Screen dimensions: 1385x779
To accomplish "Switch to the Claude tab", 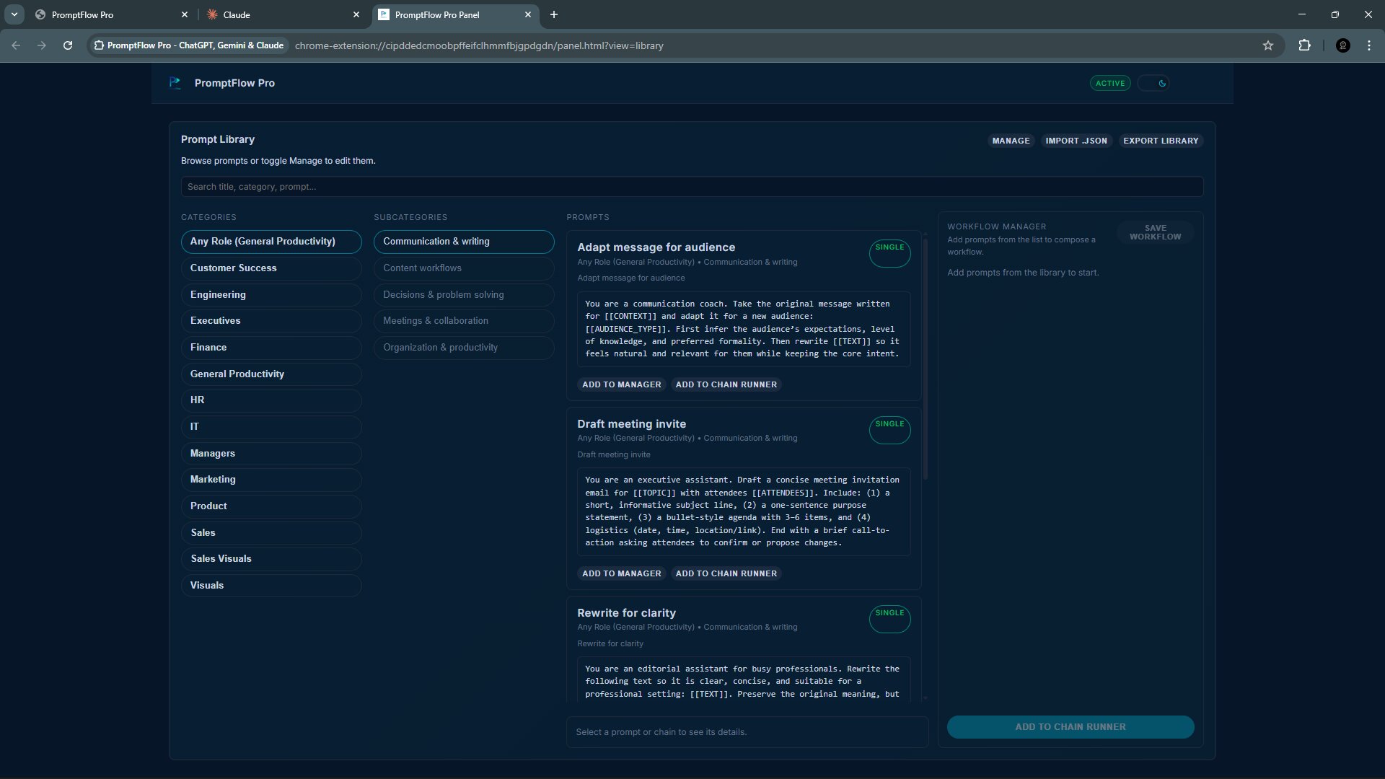I will (x=283, y=14).
